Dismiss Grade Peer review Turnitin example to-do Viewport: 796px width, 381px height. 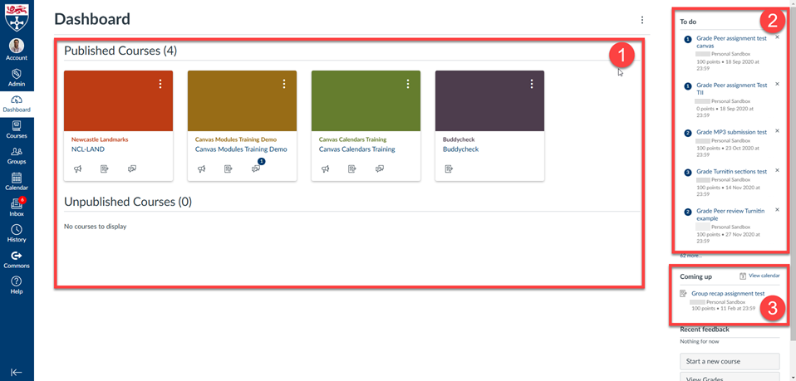[x=777, y=209]
